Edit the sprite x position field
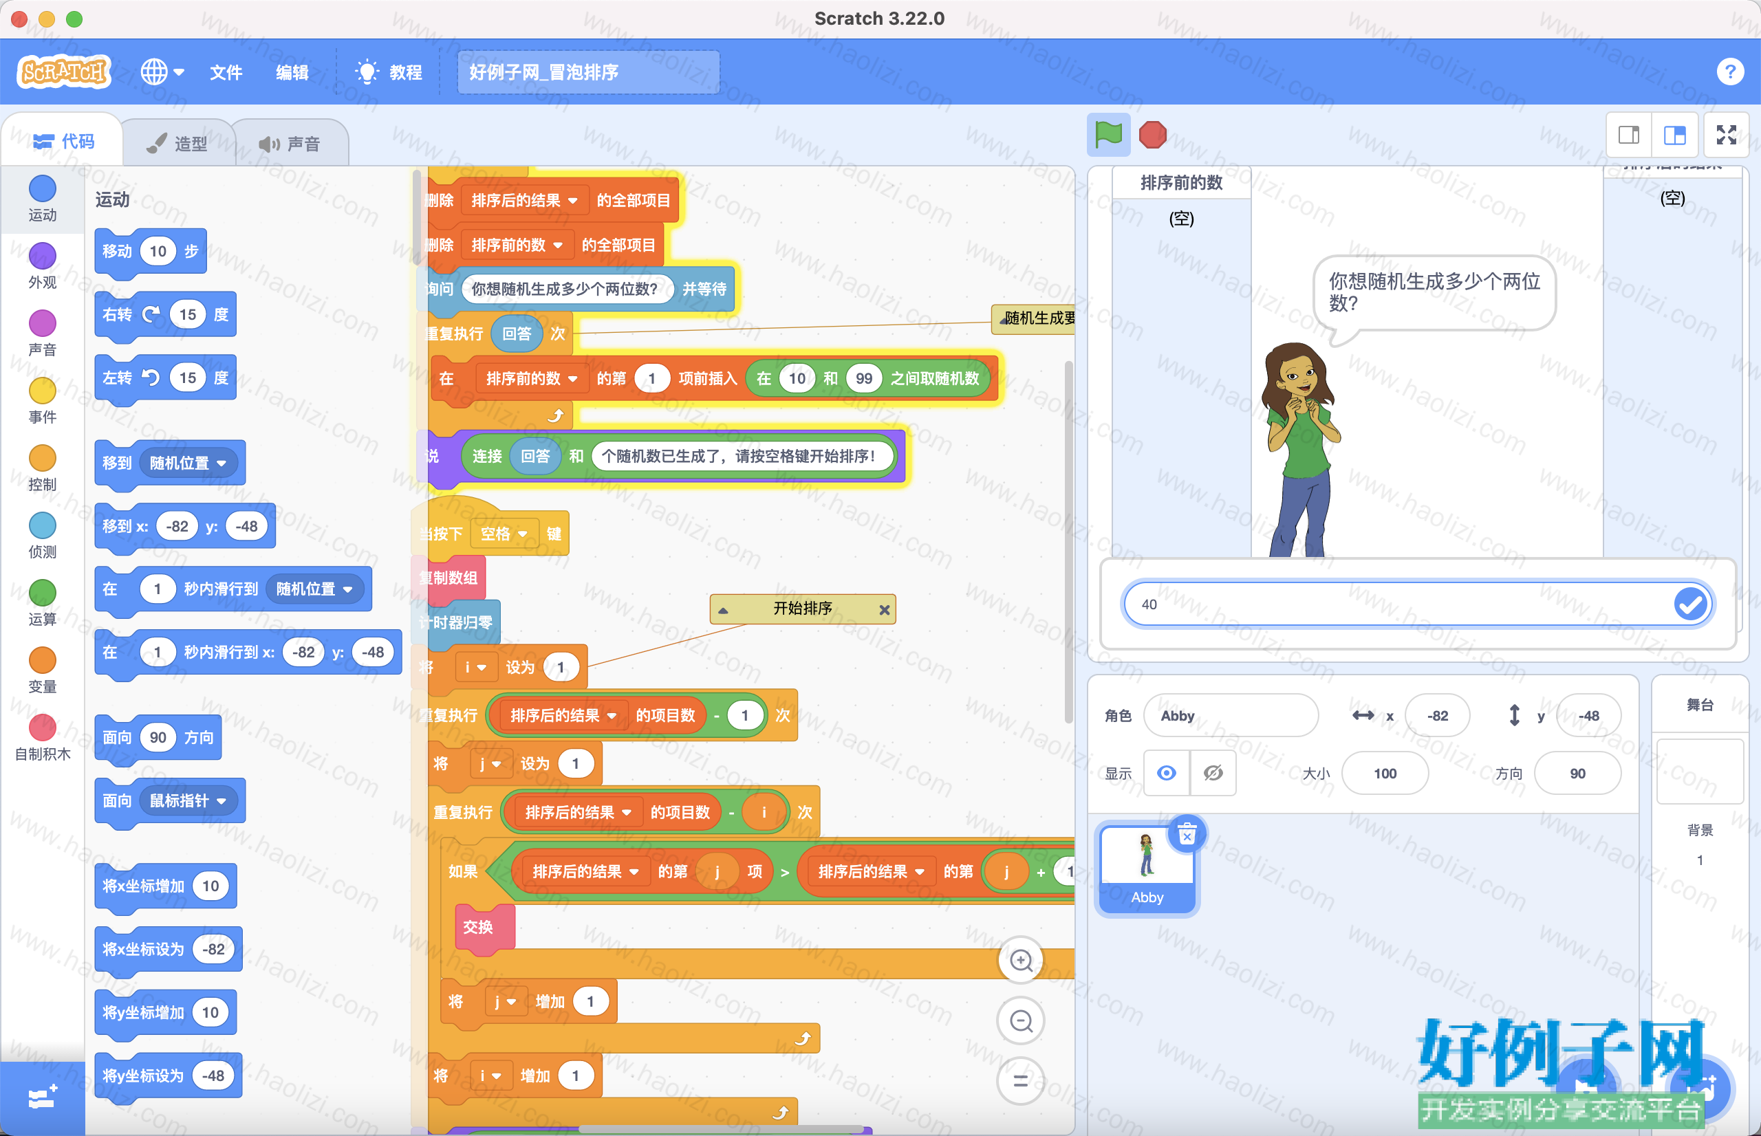The image size is (1761, 1136). point(1437,716)
